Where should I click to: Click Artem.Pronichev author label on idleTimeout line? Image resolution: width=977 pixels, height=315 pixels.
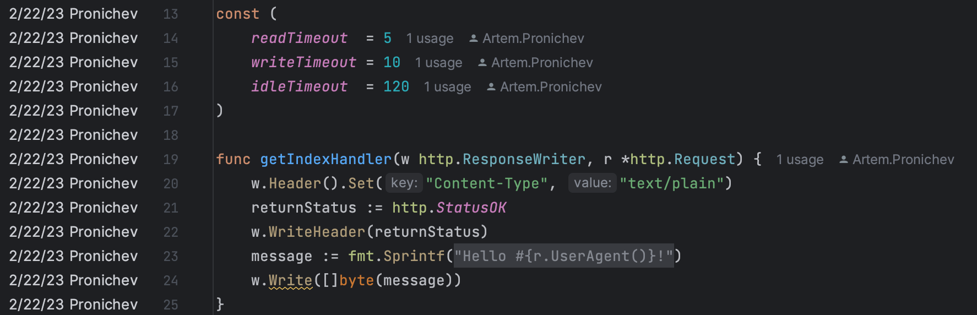(x=551, y=87)
